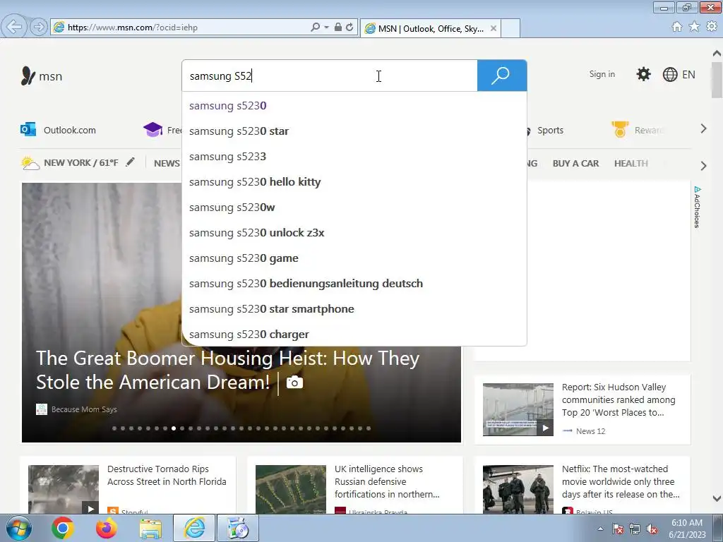Image resolution: width=723 pixels, height=542 pixels.
Task: Expand shortcuts row right chevron
Action: tap(703, 129)
